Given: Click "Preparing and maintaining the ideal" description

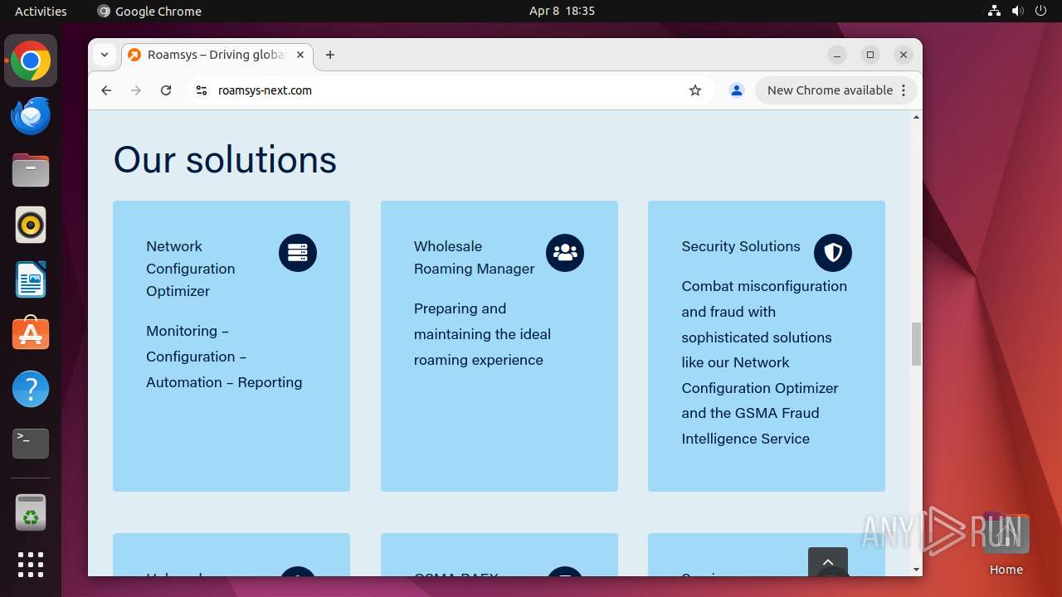Looking at the screenshot, I should click(482, 334).
